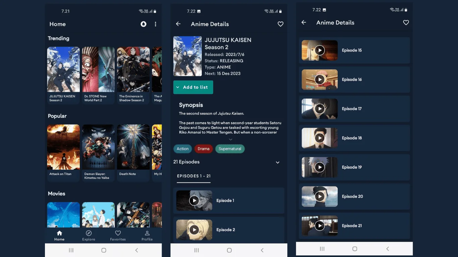Play Episode 21
Image resolution: width=458 pixels, height=257 pixels.
coord(320,226)
